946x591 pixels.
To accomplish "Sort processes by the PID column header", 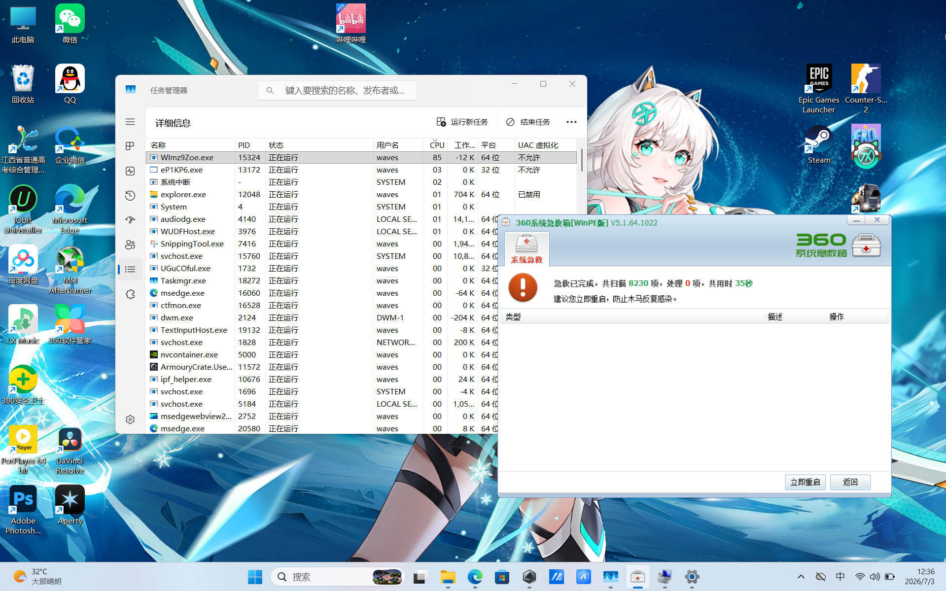I will point(250,145).
